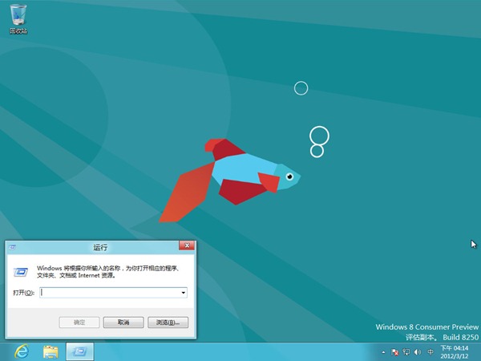Launch Internet Explorer from the taskbar
The image size is (481, 361).
tap(22, 351)
